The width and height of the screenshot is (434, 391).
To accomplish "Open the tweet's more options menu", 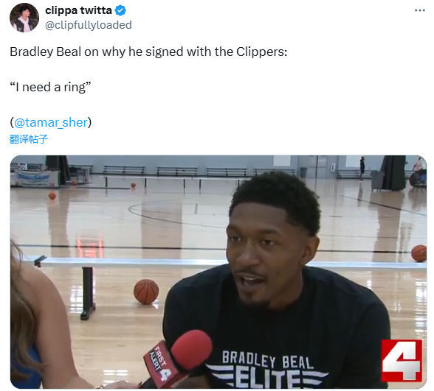I will pos(419,10).
